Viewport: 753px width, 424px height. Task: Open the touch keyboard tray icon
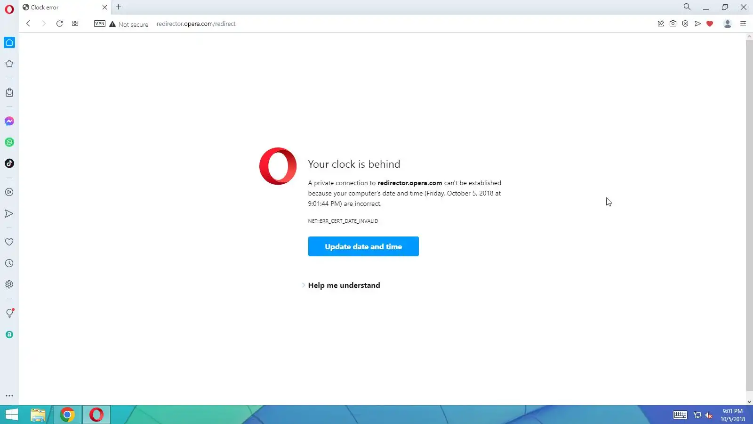click(680, 415)
